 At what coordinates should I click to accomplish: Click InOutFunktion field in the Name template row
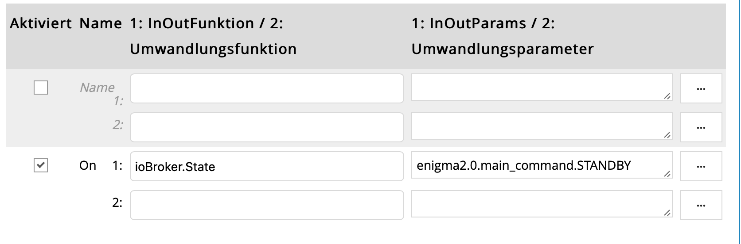click(267, 88)
